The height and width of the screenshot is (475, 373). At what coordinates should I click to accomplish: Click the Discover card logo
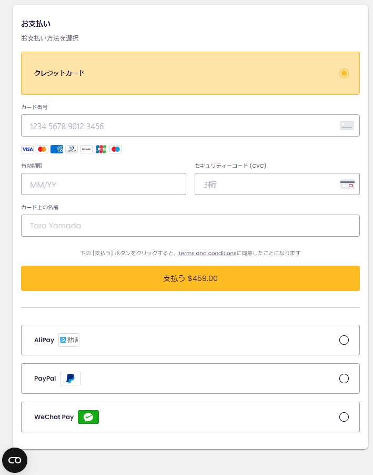coord(86,149)
